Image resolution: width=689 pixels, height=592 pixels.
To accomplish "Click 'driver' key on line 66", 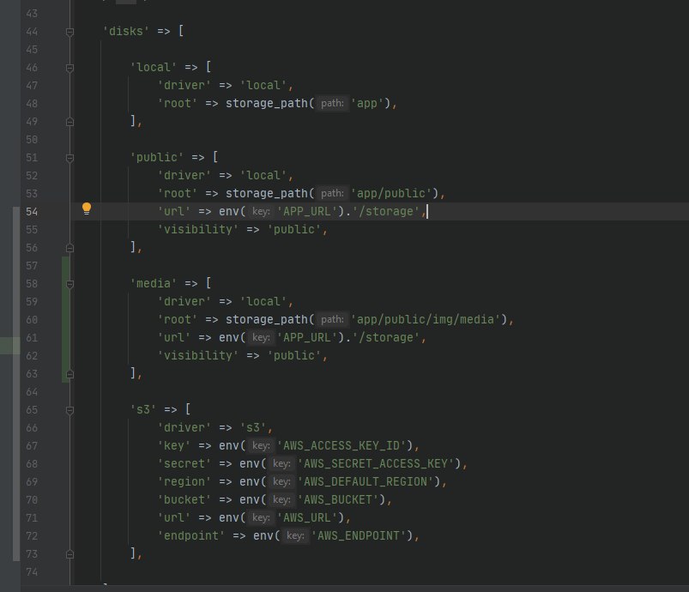I will tap(184, 427).
